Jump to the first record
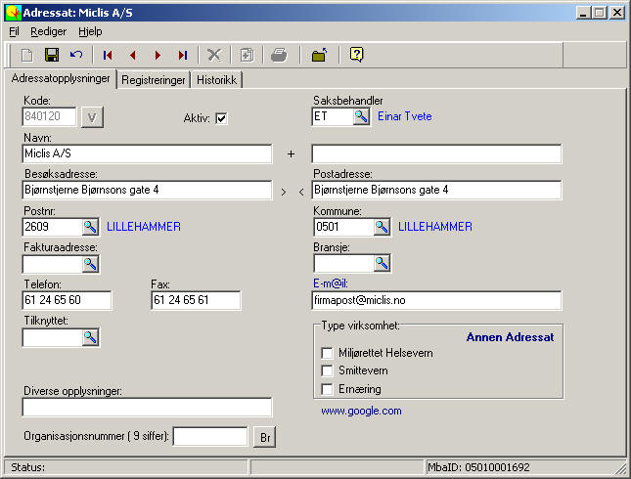This screenshot has height=479, width=631. click(x=108, y=55)
